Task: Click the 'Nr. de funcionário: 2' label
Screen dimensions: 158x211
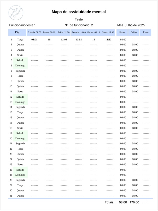Action: coord(79,25)
